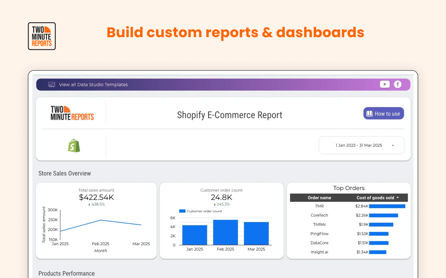Click the Jan 2025 bar in order count chart
Image resolution: width=446 pixels, height=278 pixels.
point(194,235)
